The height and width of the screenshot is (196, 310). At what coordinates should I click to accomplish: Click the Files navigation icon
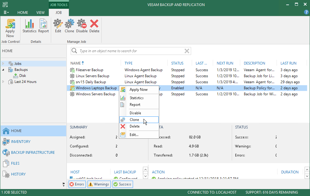[6, 163]
